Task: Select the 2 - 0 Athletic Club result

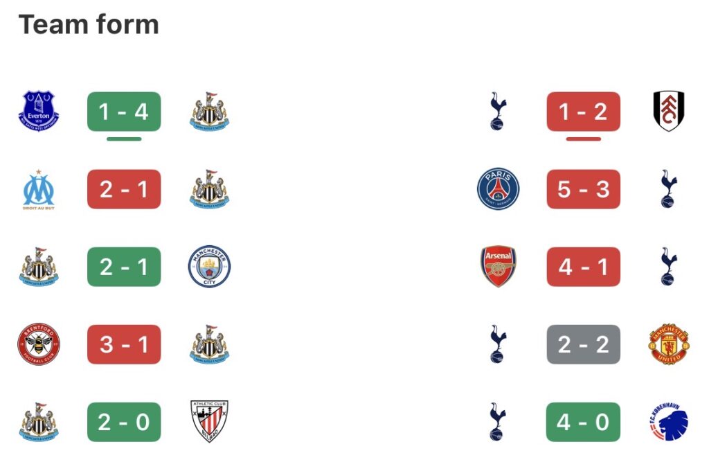Action: [x=124, y=422]
